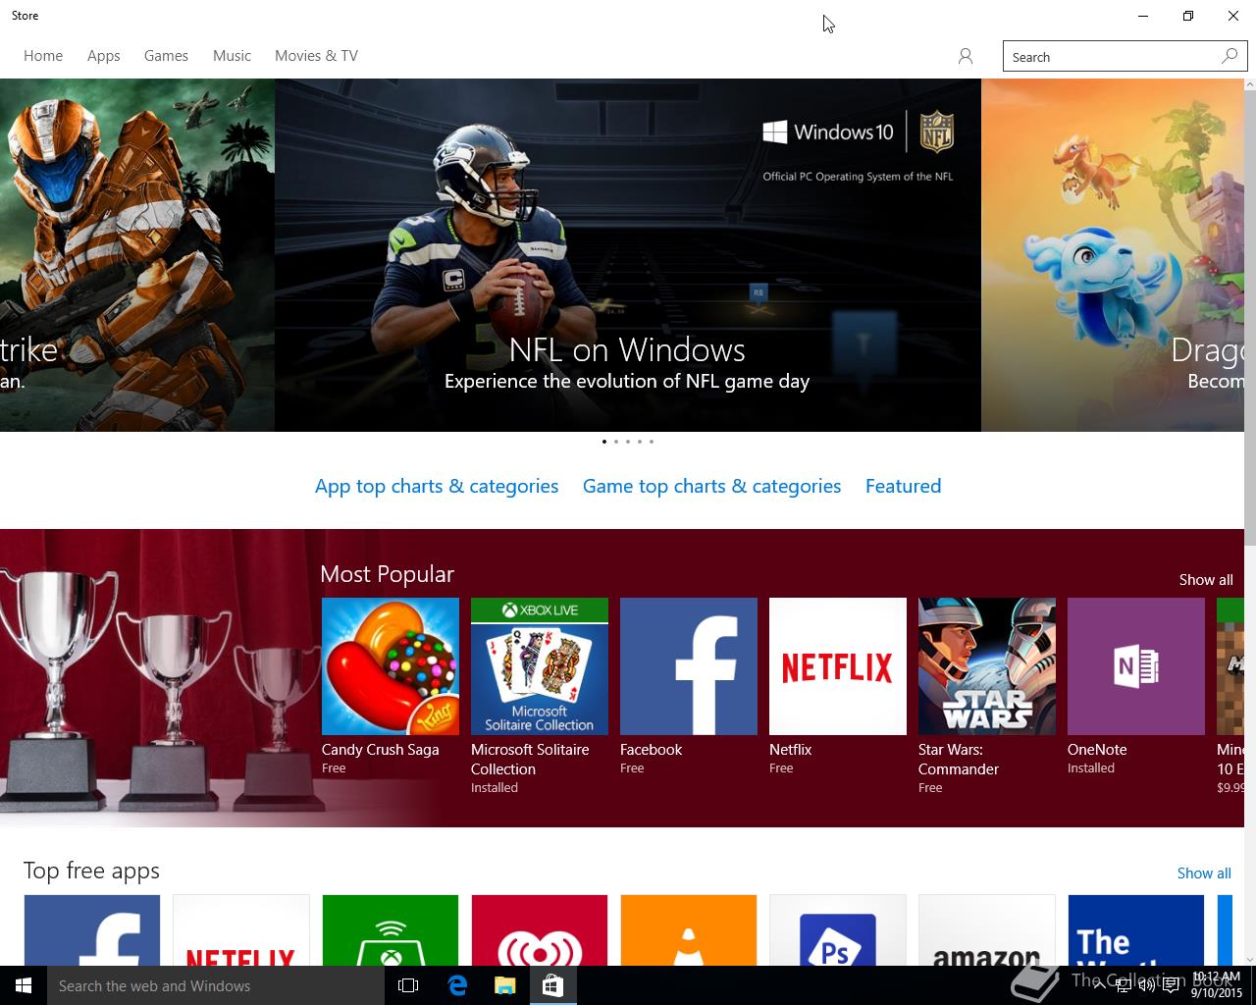Select the first carousel page dot
Viewport: 1256px width, 1005px height.
tap(604, 442)
